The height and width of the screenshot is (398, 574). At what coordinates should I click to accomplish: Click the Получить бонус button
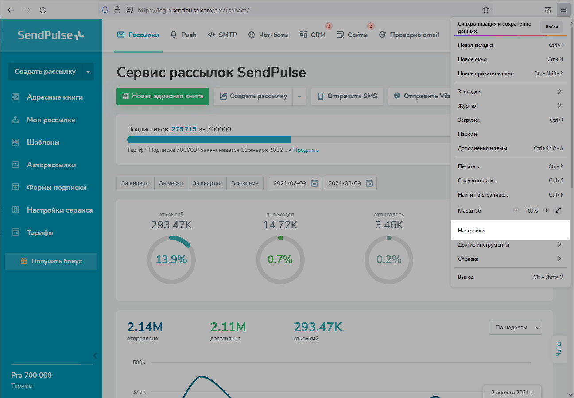(x=51, y=261)
